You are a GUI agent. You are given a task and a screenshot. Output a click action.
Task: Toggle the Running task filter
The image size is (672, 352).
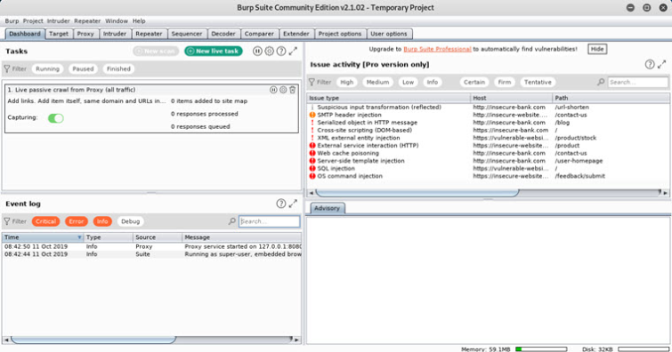point(47,68)
